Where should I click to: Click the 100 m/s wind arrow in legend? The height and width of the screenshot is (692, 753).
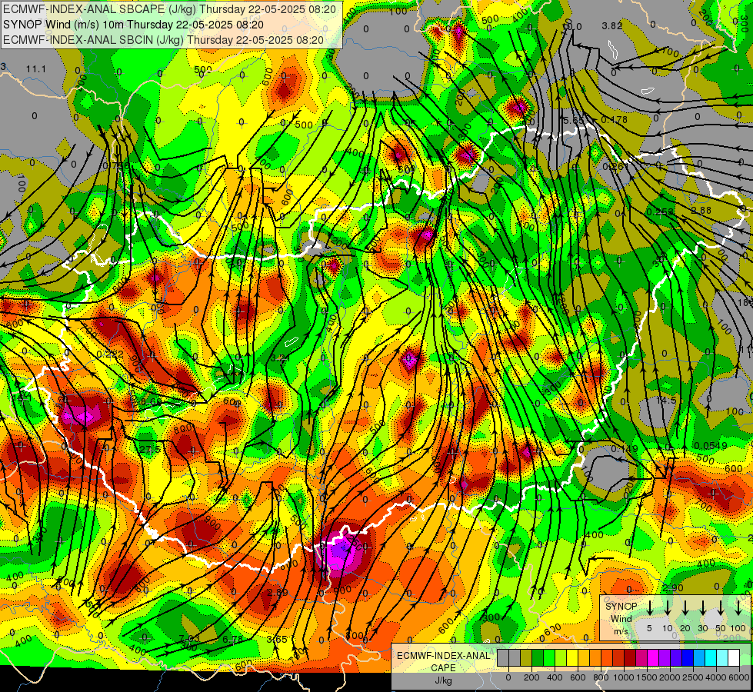coord(738,607)
